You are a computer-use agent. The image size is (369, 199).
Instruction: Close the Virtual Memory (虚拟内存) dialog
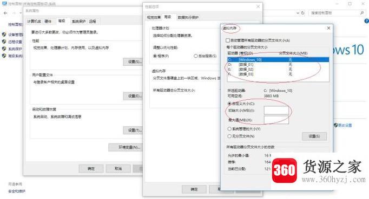click(x=328, y=28)
